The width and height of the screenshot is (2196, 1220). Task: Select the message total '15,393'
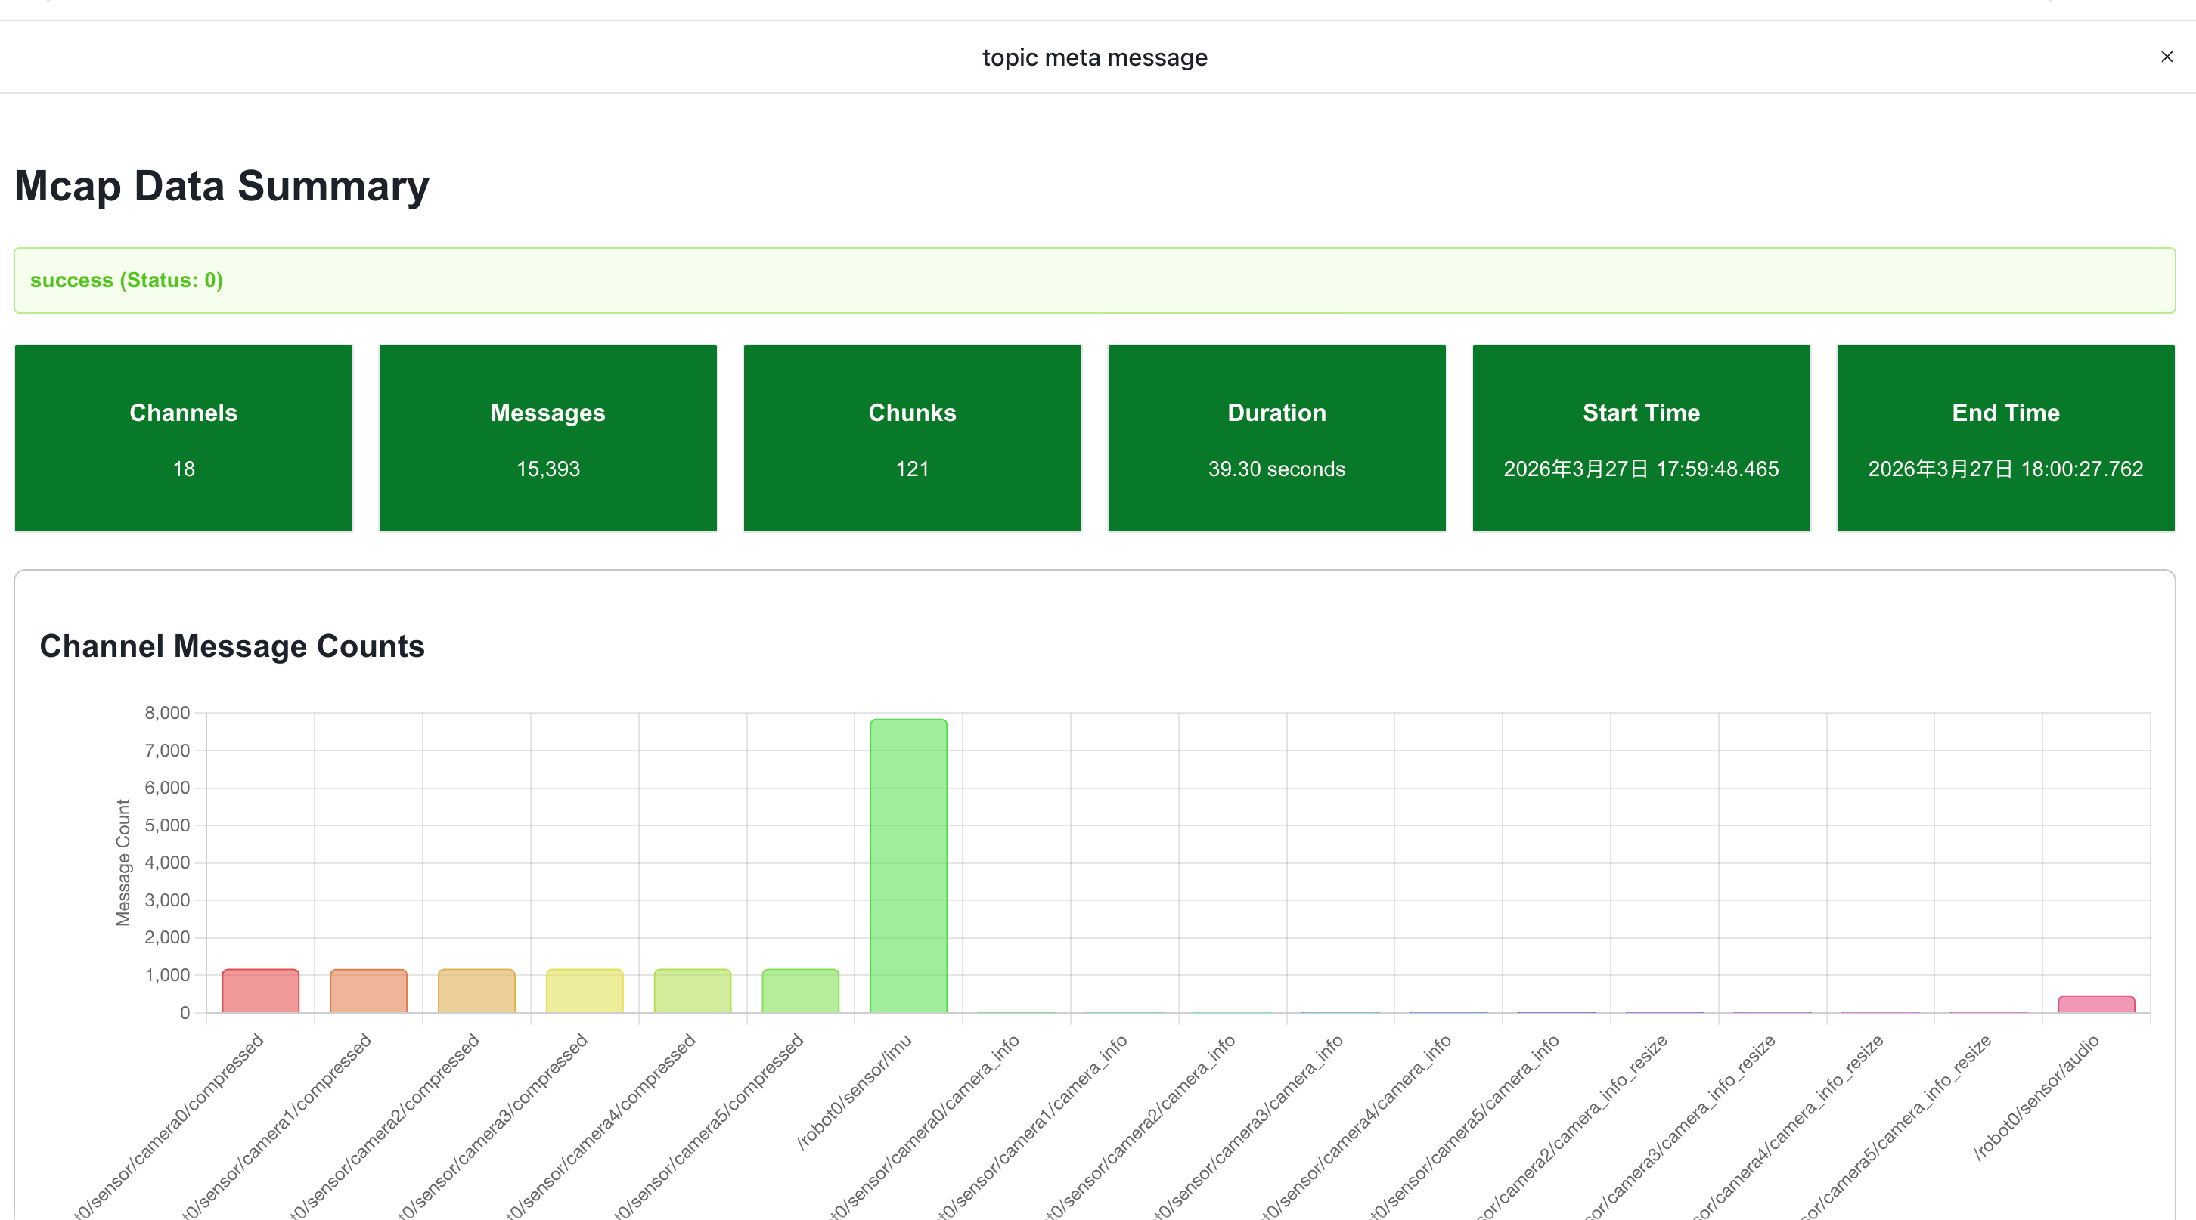tap(547, 469)
